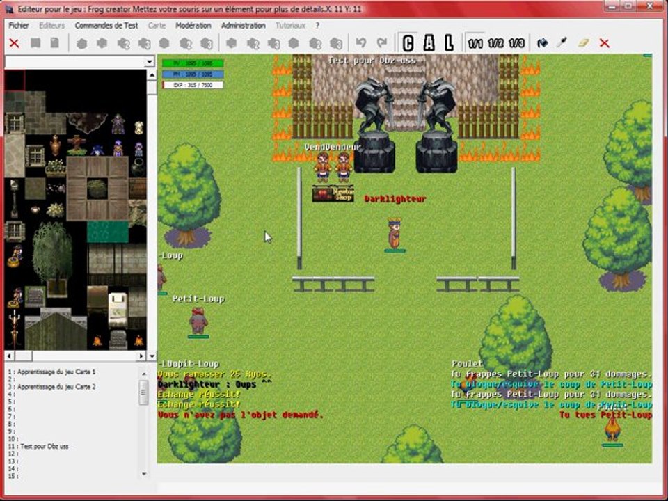Open the Administration menu

[x=244, y=26]
